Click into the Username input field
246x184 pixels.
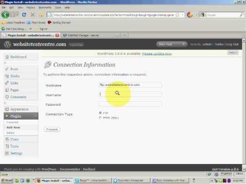click(130, 94)
